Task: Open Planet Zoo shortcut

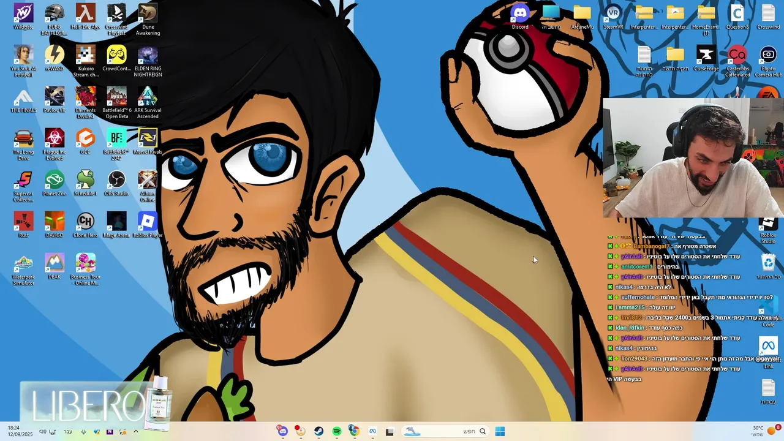Action: coord(54,183)
